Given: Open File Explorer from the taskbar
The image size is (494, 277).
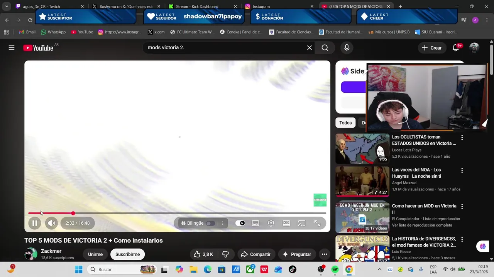Looking at the screenshot, I should tap(193, 269).
